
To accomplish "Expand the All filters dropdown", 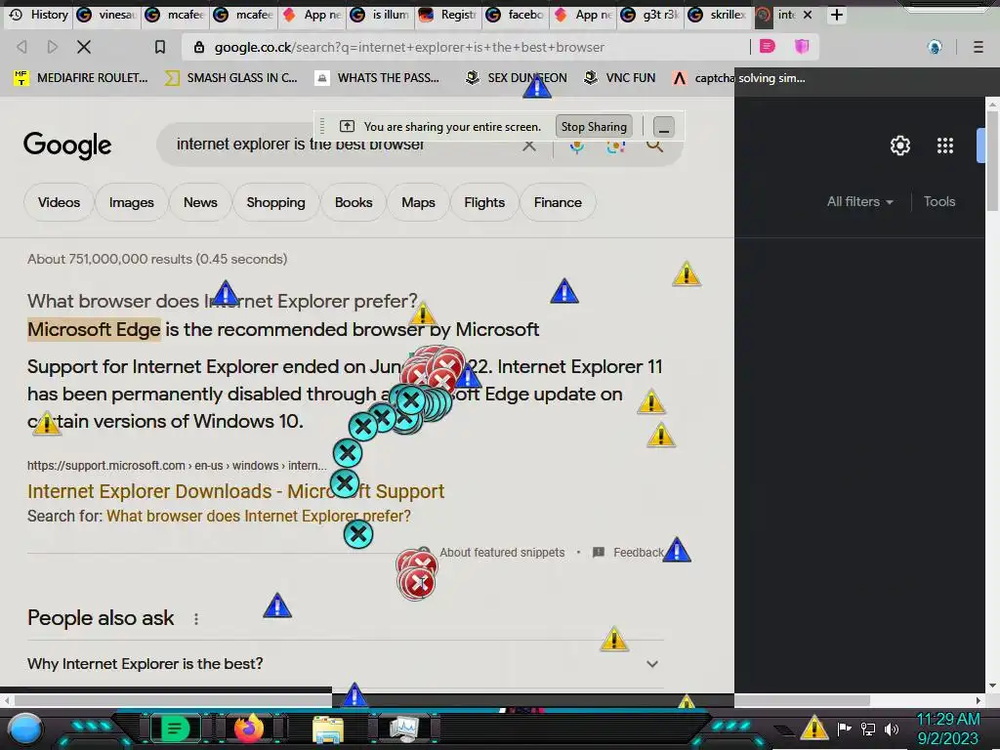I will coord(859,201).
